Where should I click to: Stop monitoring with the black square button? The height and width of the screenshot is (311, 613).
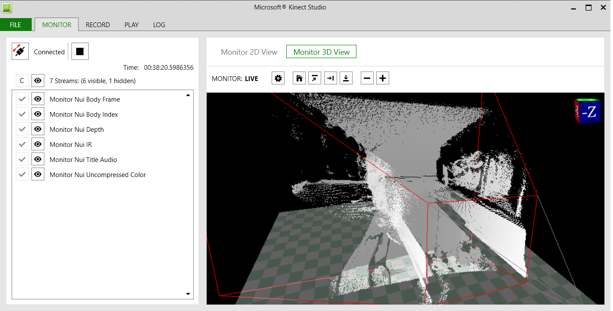click(80, 51)
